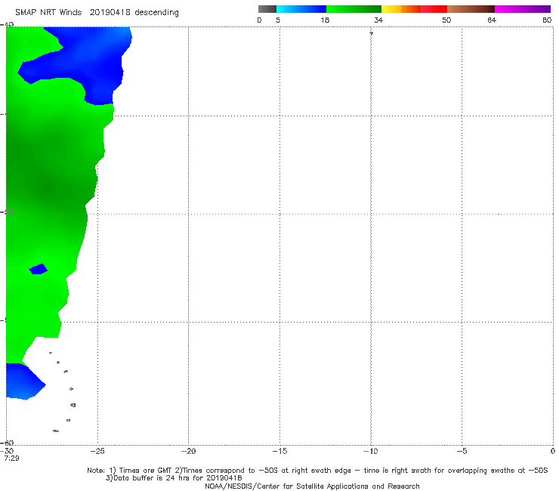Click the small island marker near -10 longitude
Viewport: 559px width, 491px height.
pos(372,33)
